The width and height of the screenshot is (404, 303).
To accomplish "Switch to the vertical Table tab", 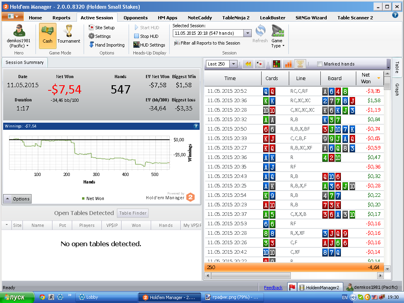I will (x=397, y=67).
